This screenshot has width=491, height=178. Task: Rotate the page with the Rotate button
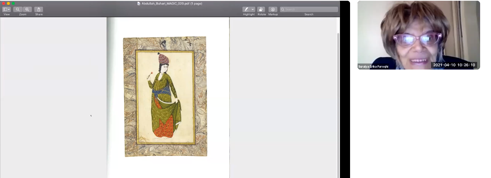click(x=261, y=9)
